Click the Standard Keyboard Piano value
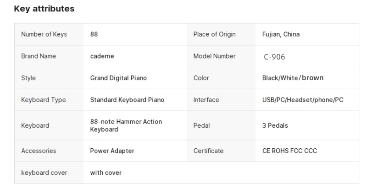This screenshot has height=189, width=367. click(128, 100)
